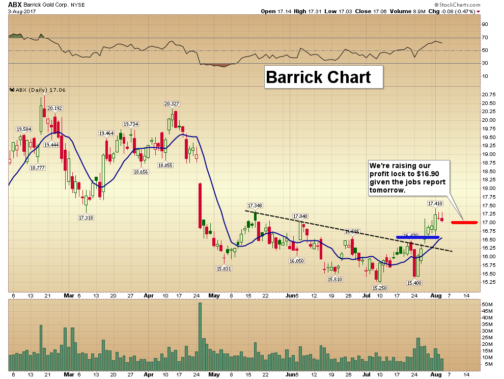Click the May label under the price chart
The image size is (504, 379).
pyautogui.click(x=214, y=295)
